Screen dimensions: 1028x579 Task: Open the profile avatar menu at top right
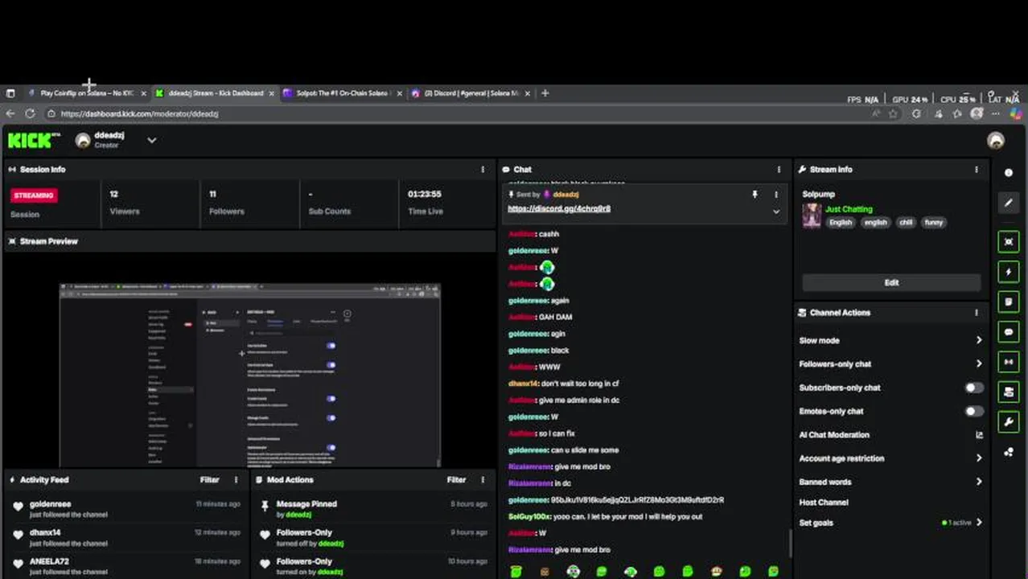[996, 141]
